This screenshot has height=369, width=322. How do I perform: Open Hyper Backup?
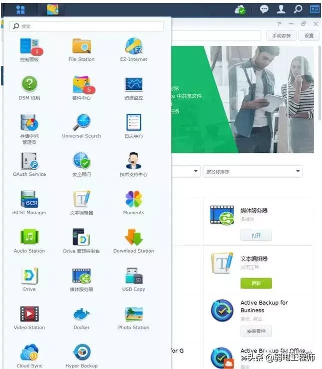tap(81, 356)
